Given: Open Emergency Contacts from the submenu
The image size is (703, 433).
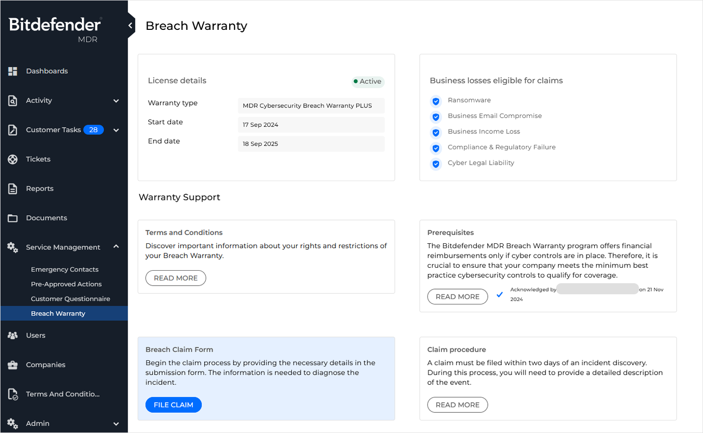Looking at the screenshot, I should pos(65,269).
